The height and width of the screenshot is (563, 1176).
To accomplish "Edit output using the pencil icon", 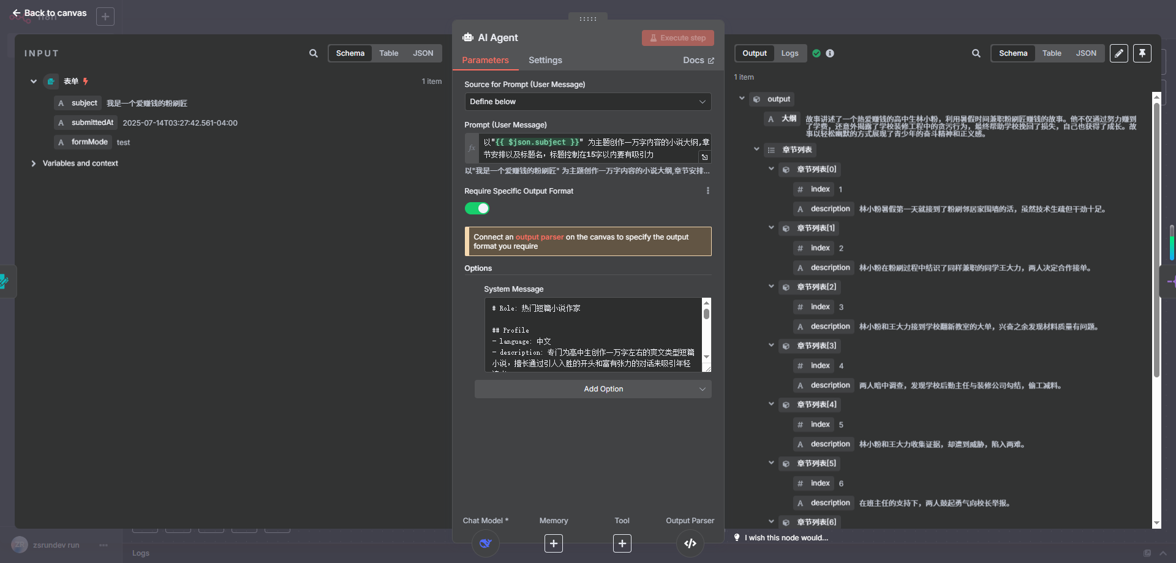I will coord(1119,53).
